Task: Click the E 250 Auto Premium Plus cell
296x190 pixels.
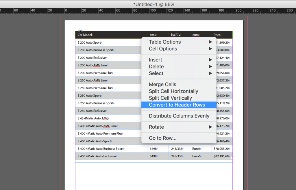Action: click(108, 88)
